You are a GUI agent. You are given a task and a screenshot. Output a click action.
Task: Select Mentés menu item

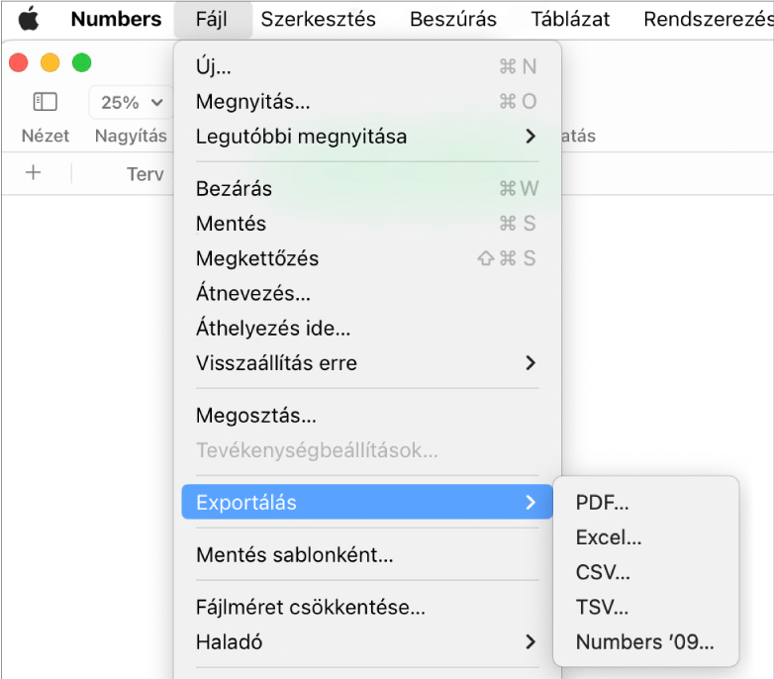click(x=367, y=223)
